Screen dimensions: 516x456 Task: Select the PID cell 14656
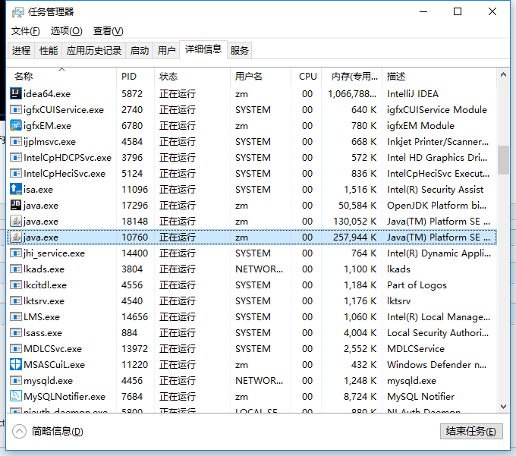point(134,317)
